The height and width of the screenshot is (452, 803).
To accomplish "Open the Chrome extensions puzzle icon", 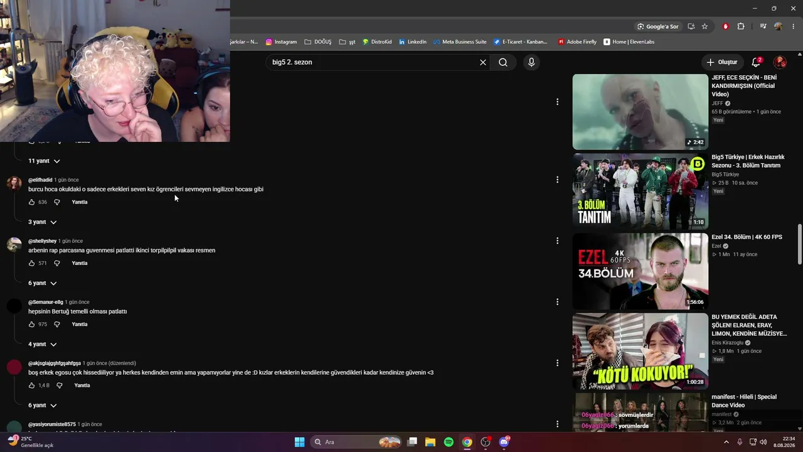I will point(741,26).
